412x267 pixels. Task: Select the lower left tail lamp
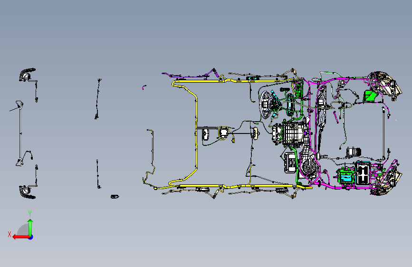click(x=27, y=192)
